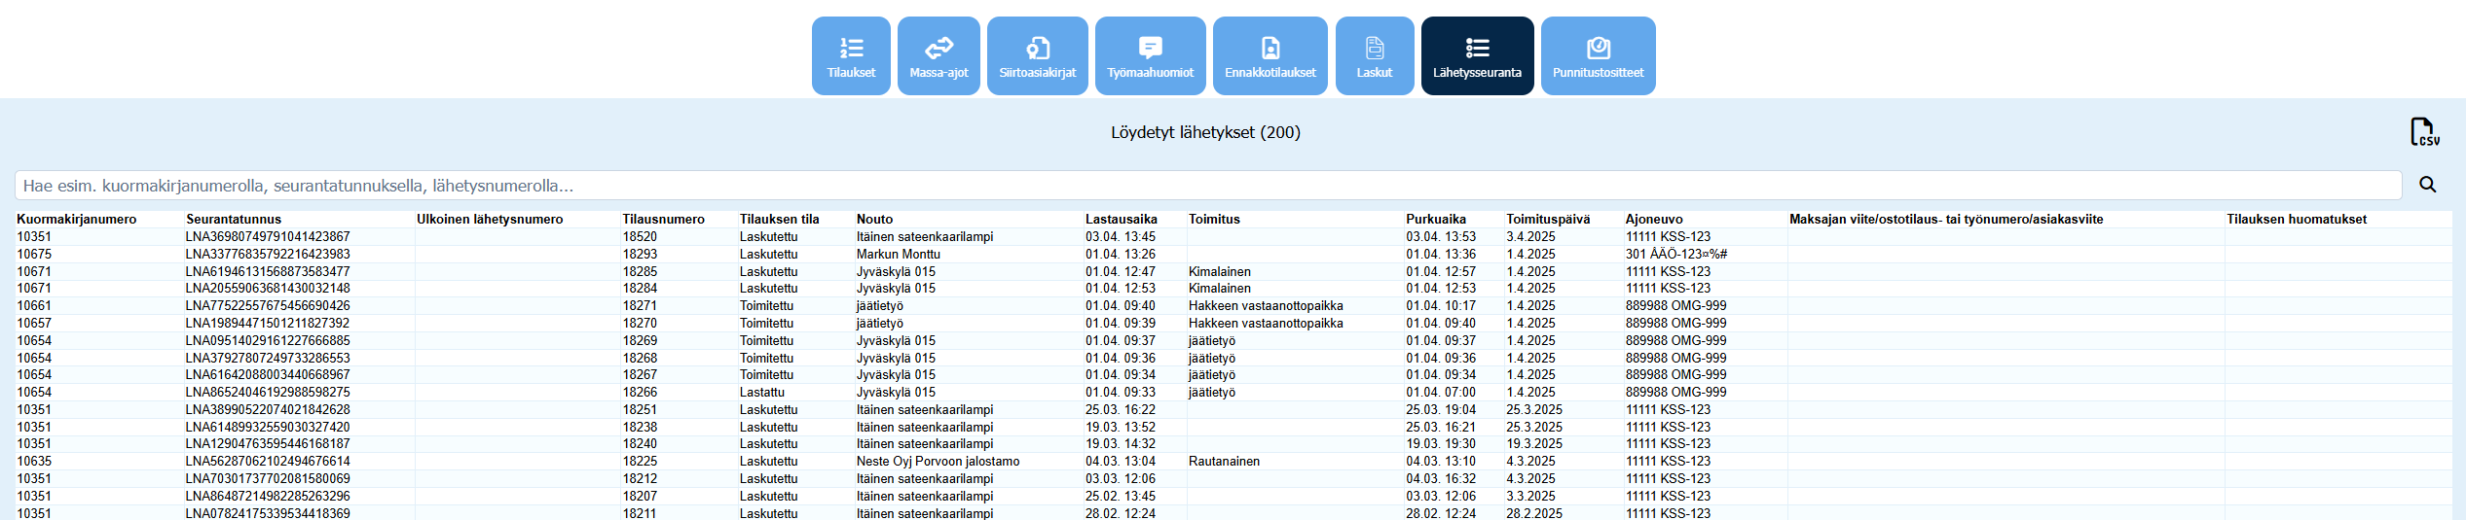
Task: Click the shipment search input field
Action: (x=1207, y=186)
